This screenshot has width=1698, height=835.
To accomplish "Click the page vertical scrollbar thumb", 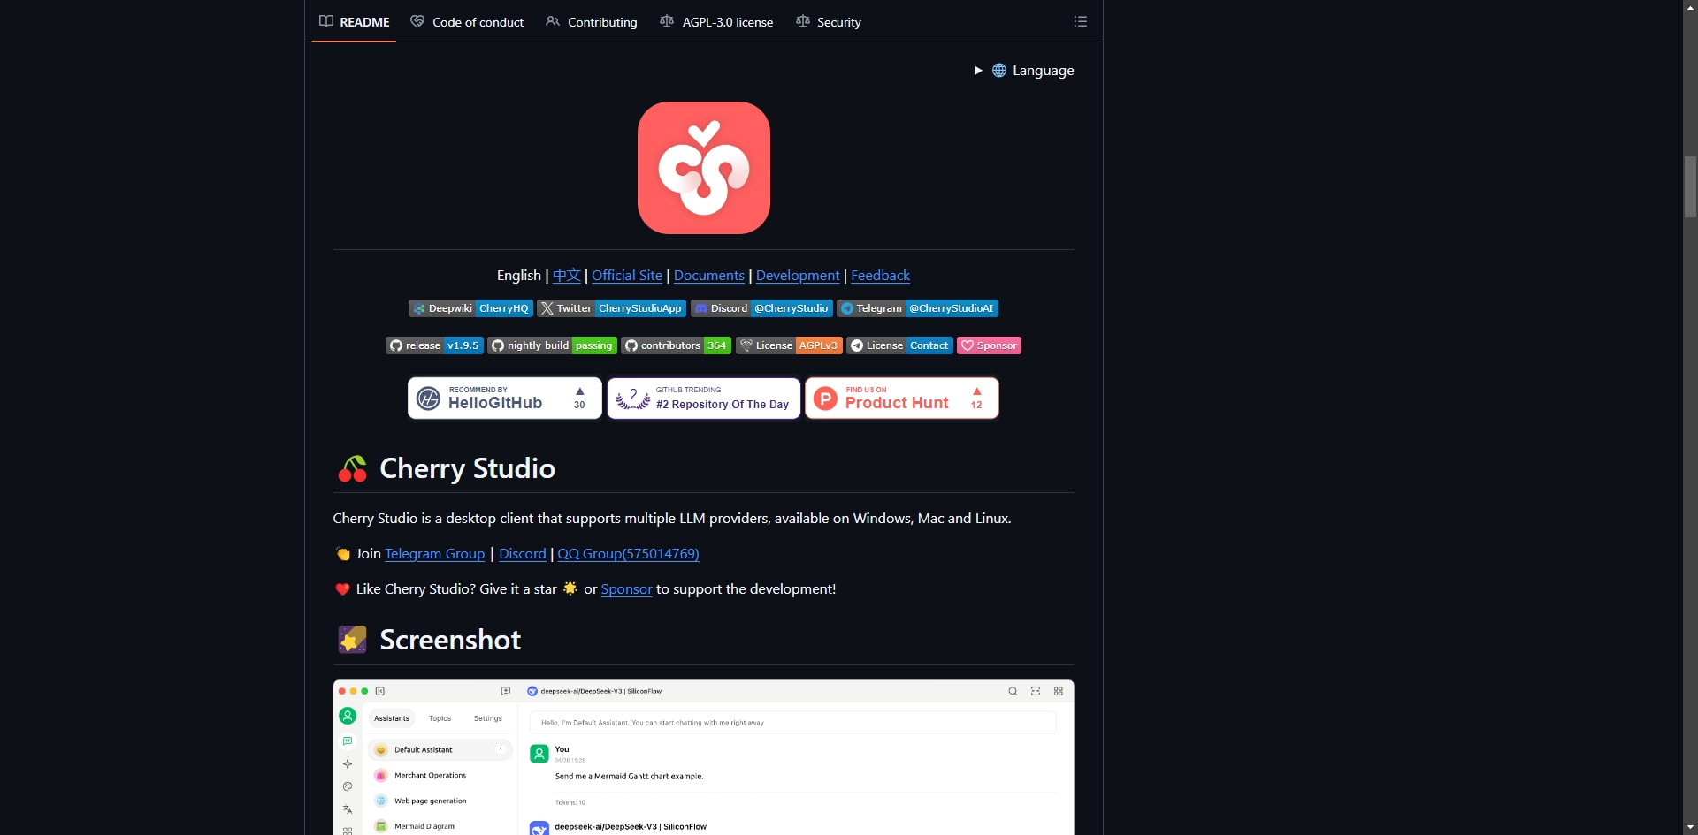I will pyautogui.click(x=1690, y=186).
